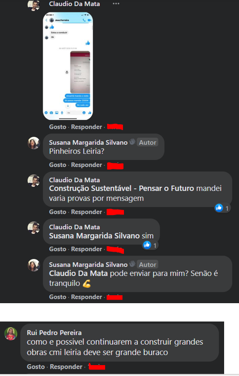Open the 'Claudio Da Mata' mention in Susana's reply

(x=78, y=273)
